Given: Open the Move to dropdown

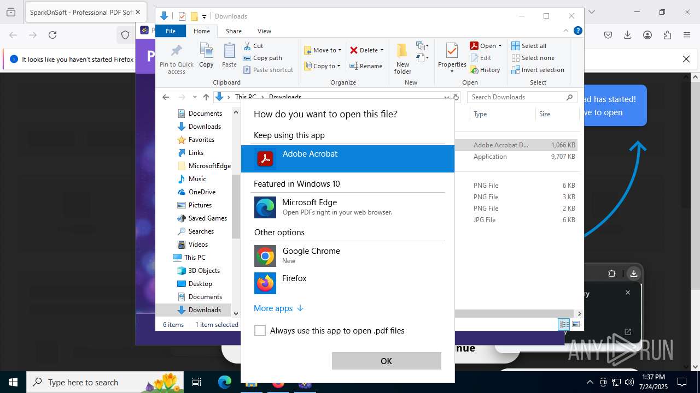Looking at the screenshot, I should (323, 50).
